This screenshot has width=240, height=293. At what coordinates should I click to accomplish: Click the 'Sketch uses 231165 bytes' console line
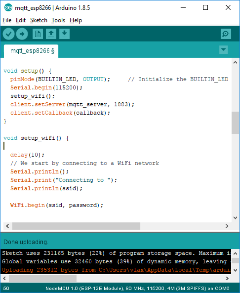click(116, 253)
